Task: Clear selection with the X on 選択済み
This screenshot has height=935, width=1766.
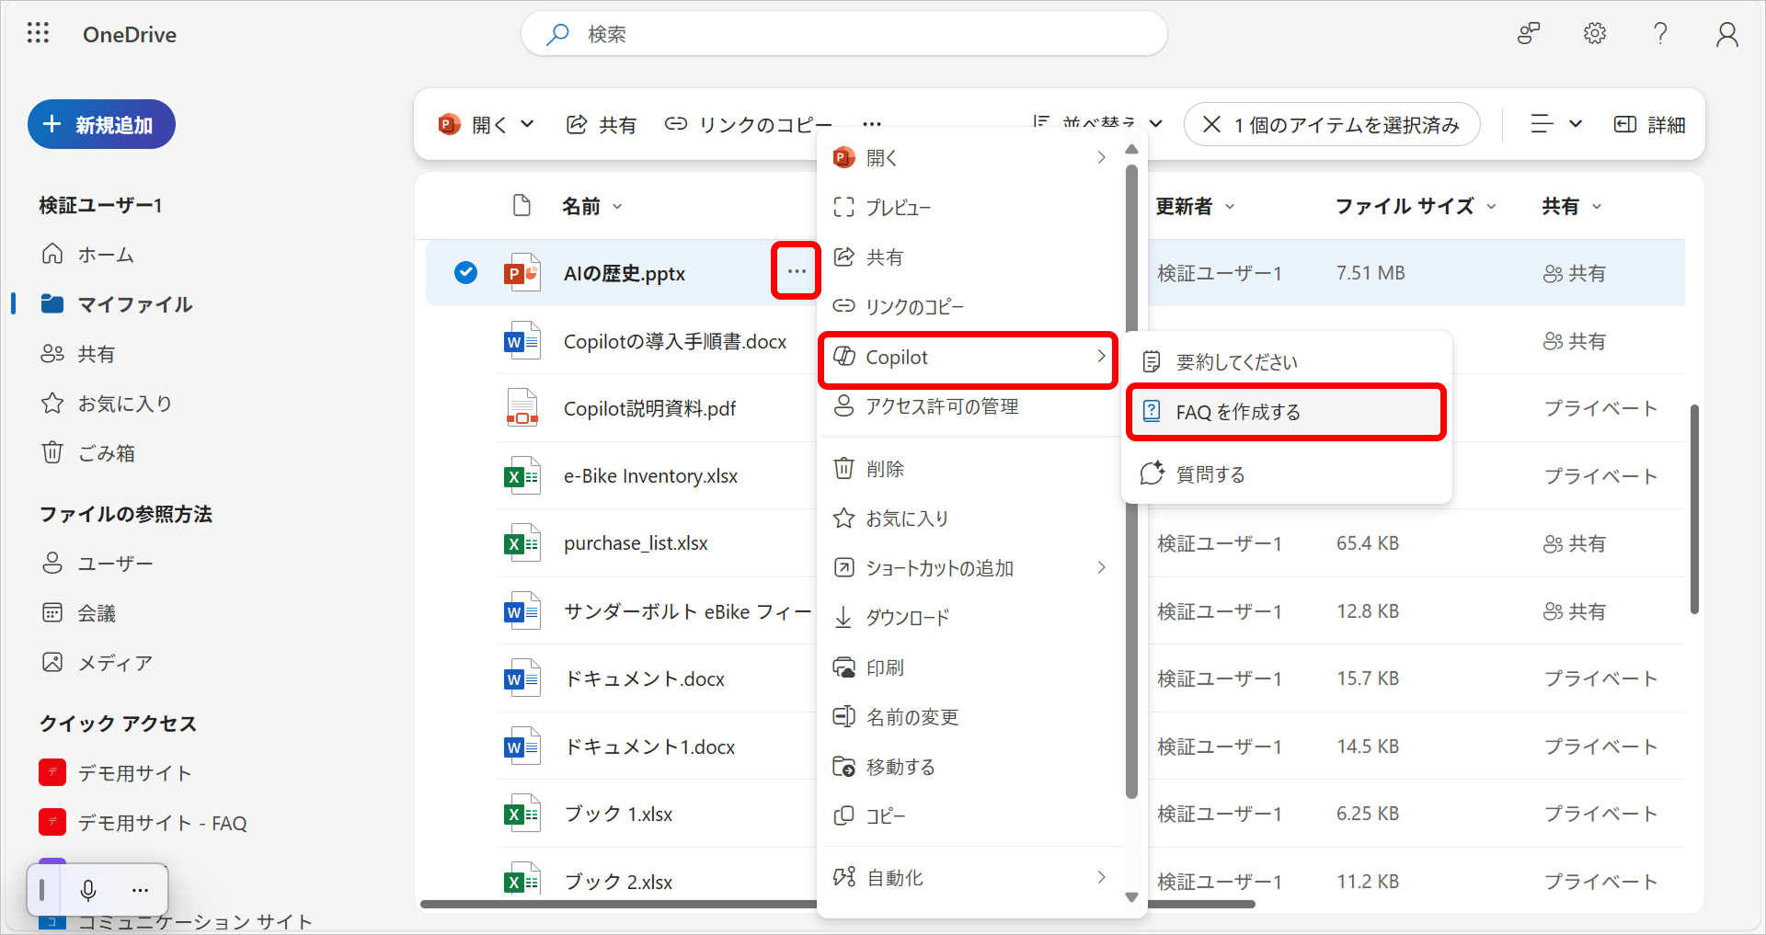Action: tap(1211, 125)
